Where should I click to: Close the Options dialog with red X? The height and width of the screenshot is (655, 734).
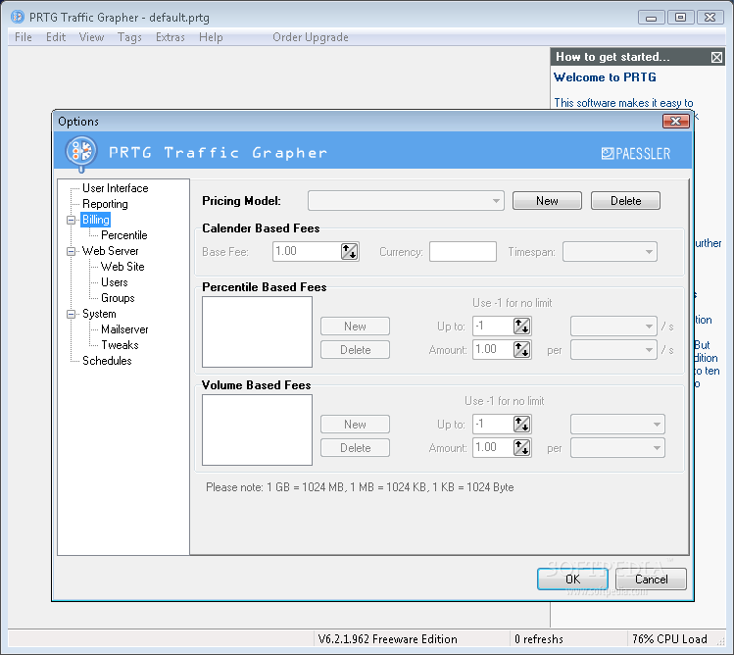675,121
